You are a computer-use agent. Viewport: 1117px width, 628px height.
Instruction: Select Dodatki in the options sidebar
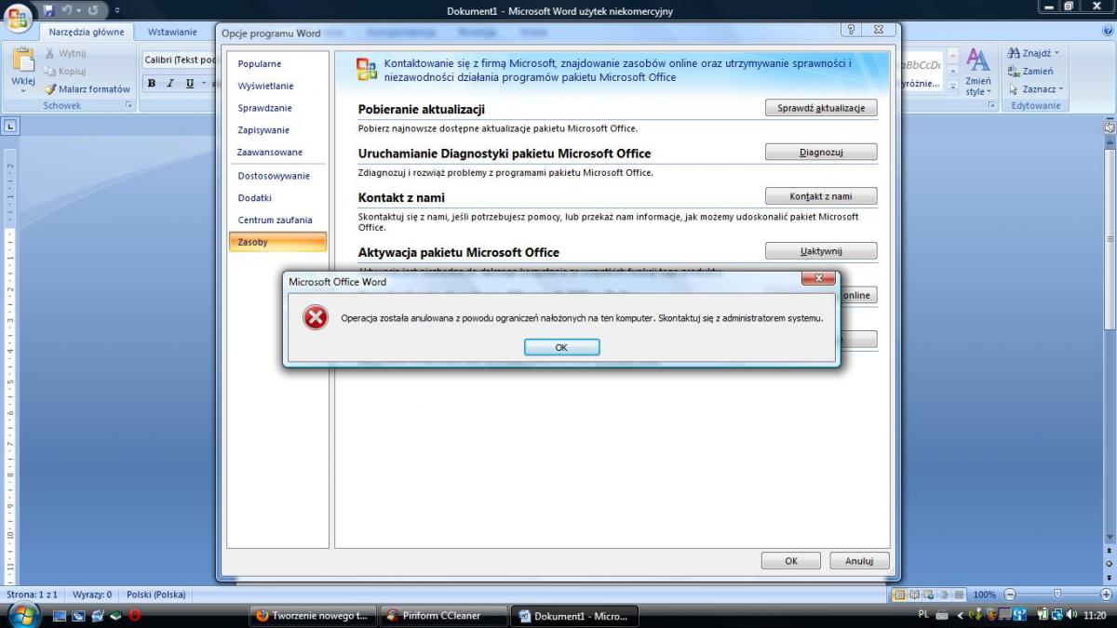click(x=277, y=198)
